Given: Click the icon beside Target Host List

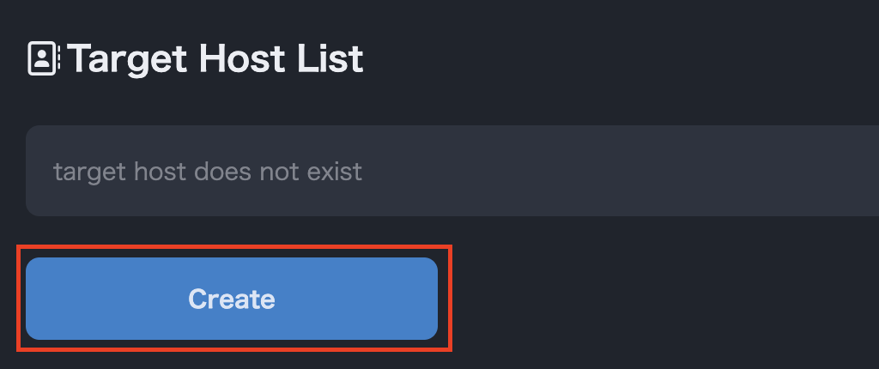Looking at the screenshot, I should [x=43, y=58].
